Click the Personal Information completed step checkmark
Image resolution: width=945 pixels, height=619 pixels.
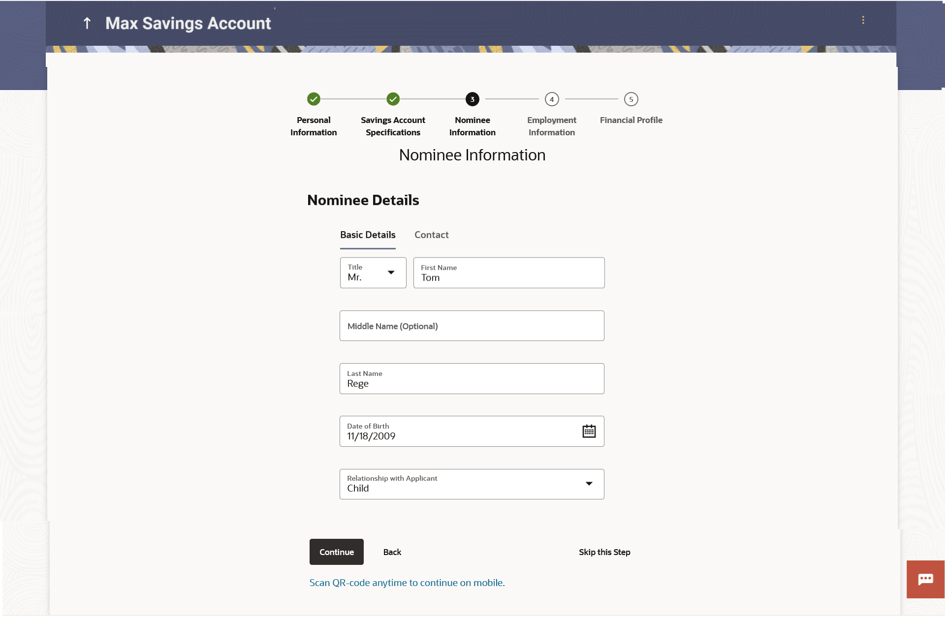click(314, 99)
